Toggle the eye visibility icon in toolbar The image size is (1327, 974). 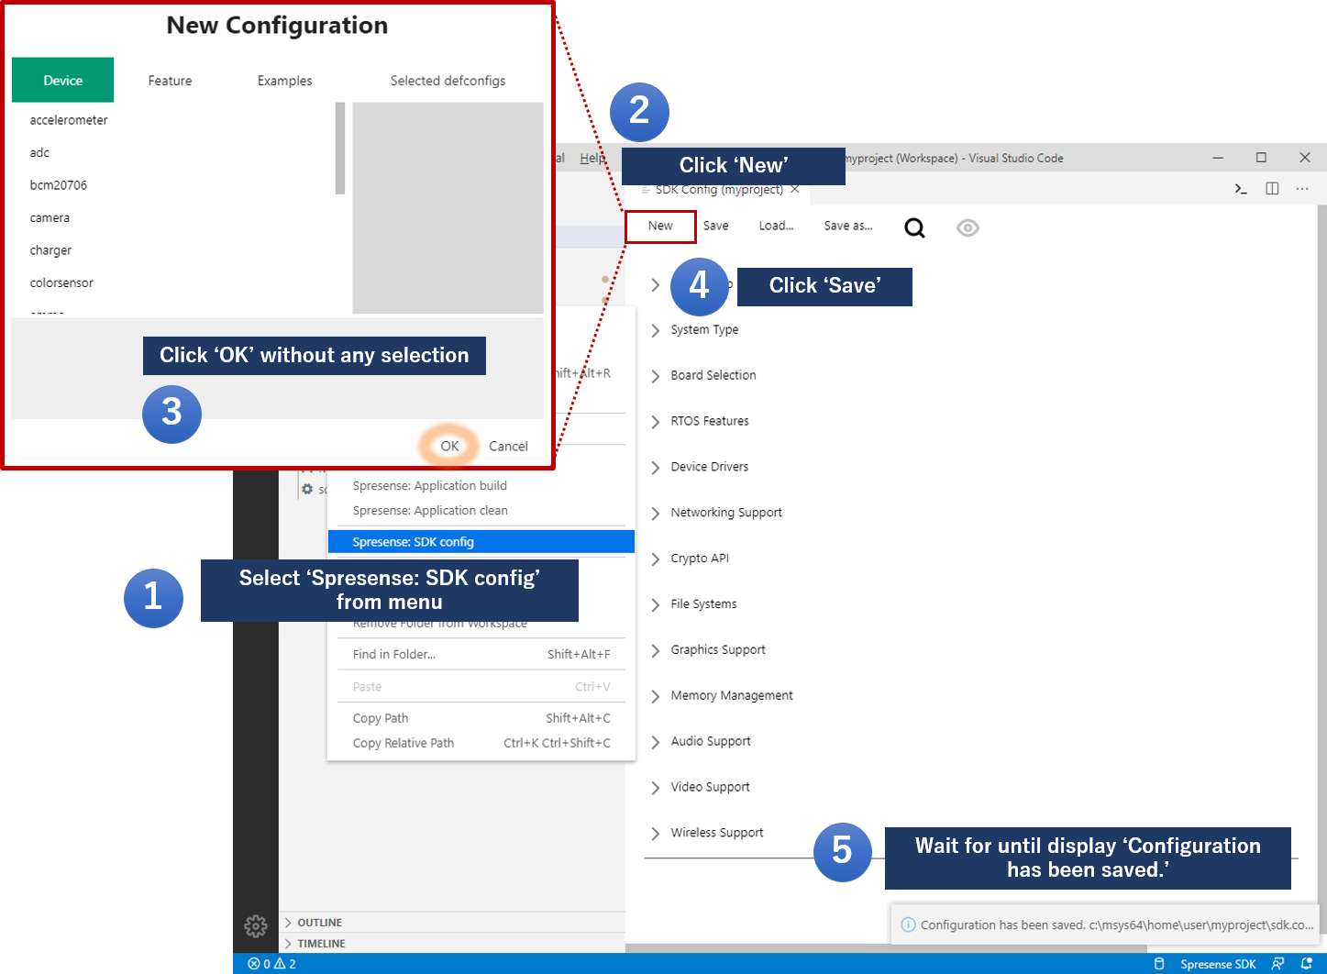pyautogui.click(x=968, y=227)
